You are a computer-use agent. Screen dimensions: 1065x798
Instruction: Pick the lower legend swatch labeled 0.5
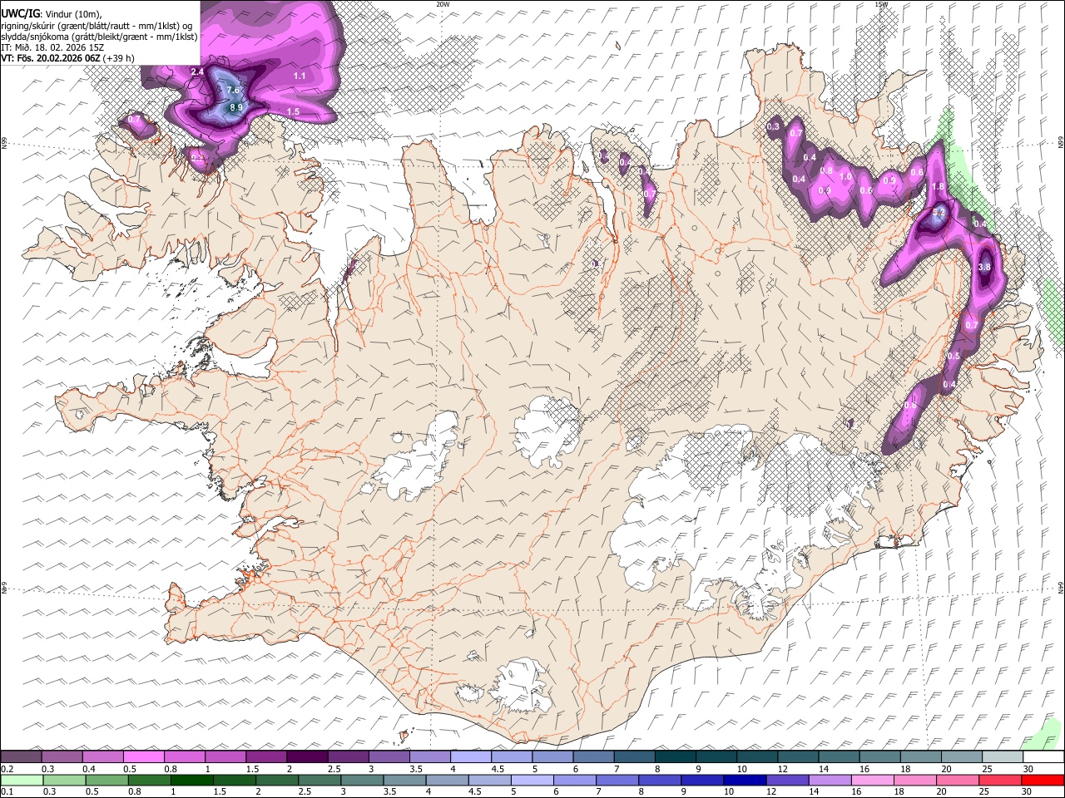[106, 780]
